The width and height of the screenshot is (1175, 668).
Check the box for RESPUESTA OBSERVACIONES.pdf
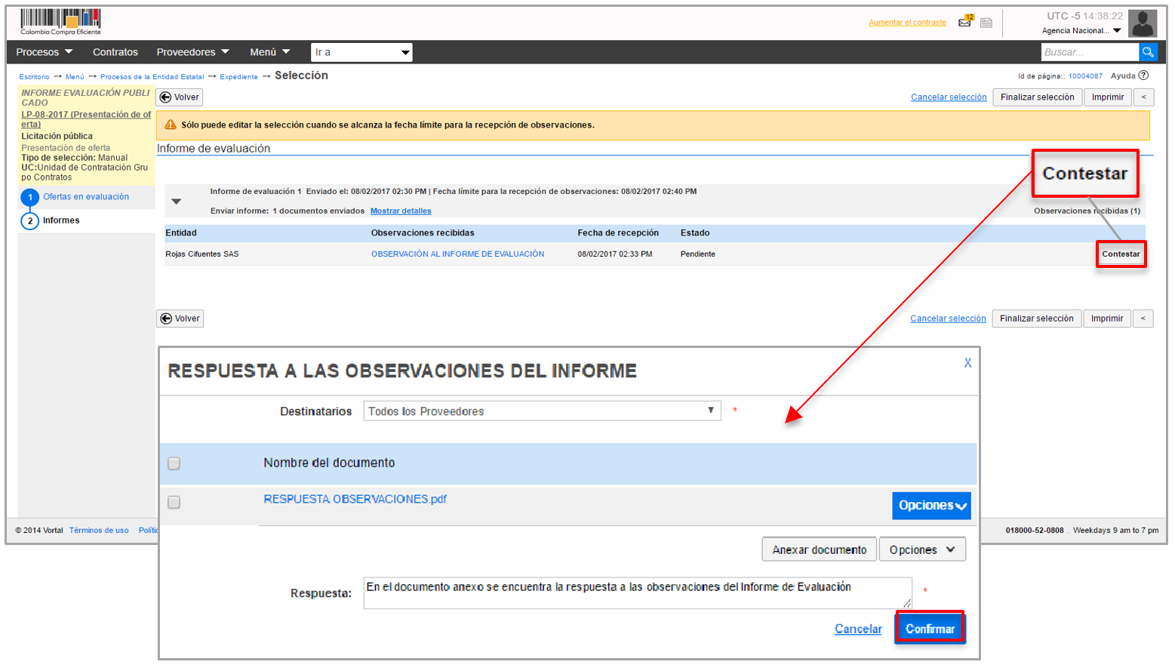pos(174,503)
